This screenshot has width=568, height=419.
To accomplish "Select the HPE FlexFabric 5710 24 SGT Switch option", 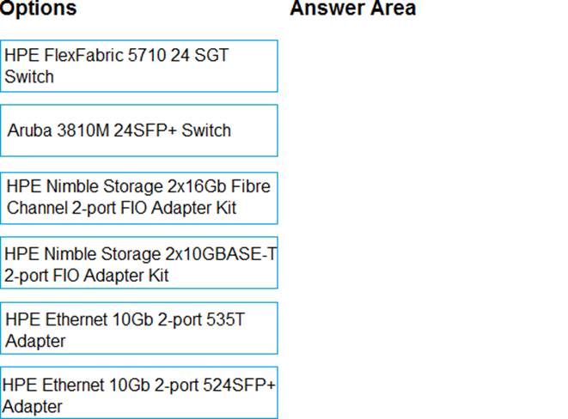I will pyautogui.click(x=139, y=66).
